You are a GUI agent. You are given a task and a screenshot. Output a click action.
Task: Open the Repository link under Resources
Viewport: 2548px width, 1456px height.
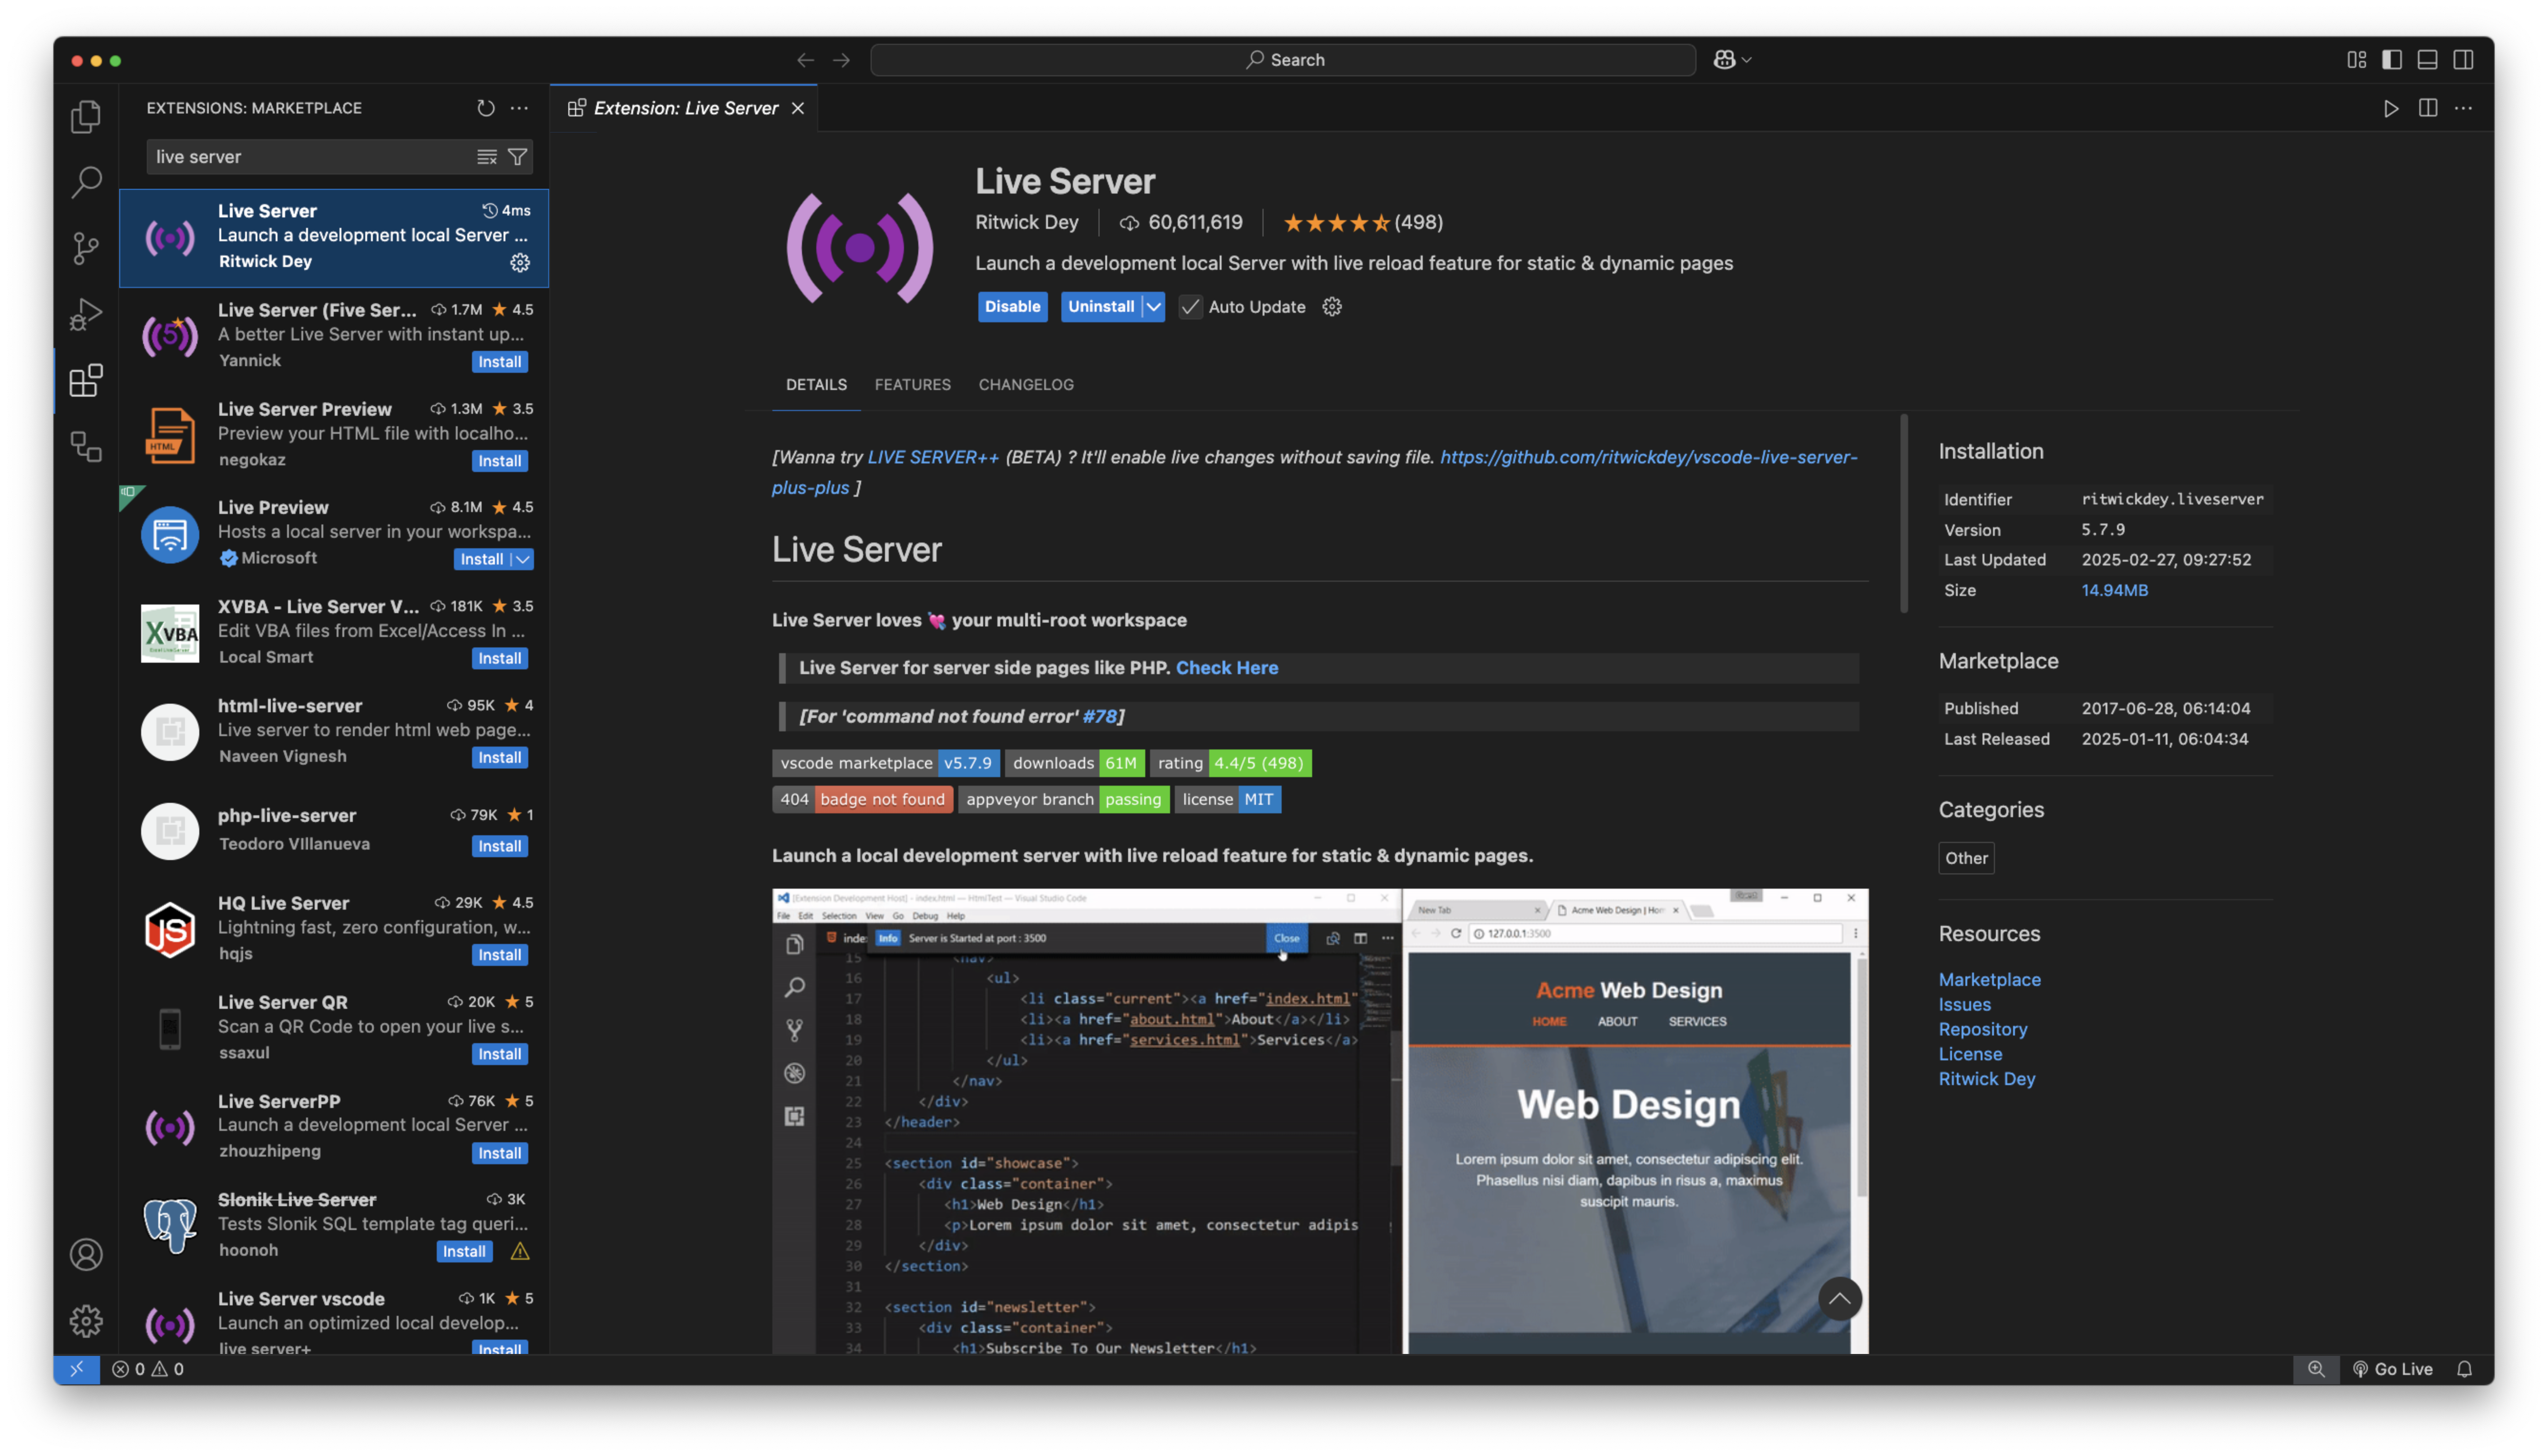pos(1982,1029)
